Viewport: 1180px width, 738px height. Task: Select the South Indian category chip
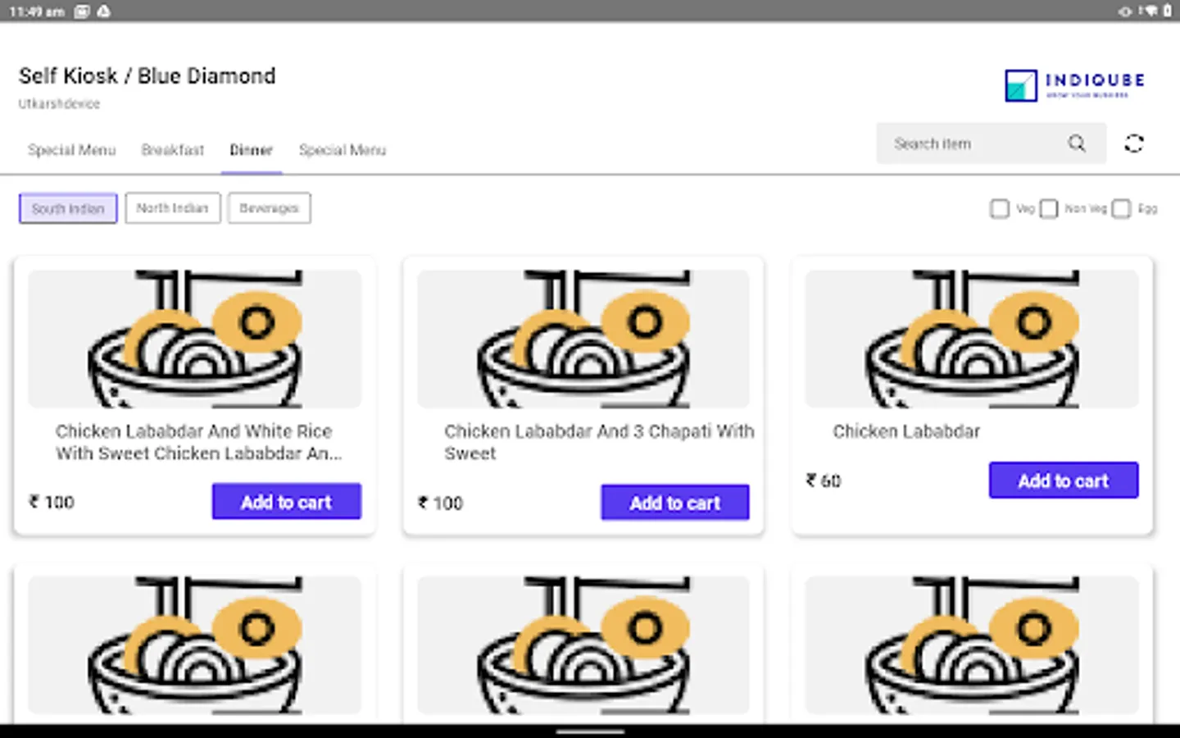click(x=68, y=208)
